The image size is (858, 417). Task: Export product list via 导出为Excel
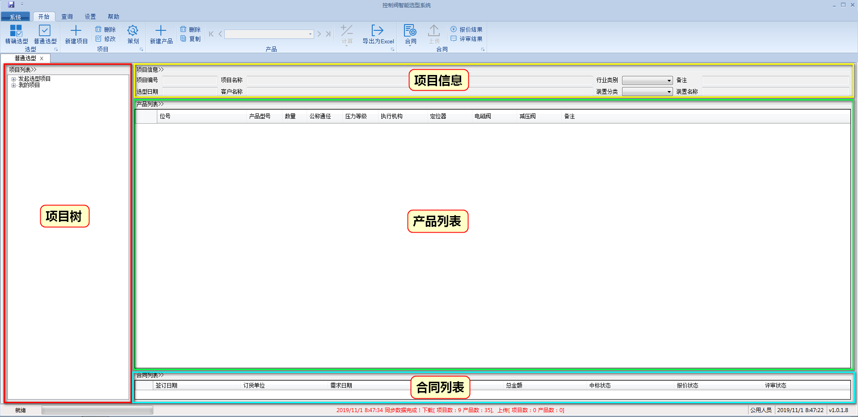(x=378, y=31)
